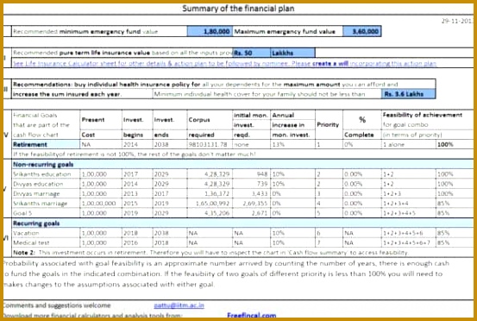This screenshot has height=321, width=477.
Task: Click the 2038 invest ends cell for Retirement
Action: point(170,144)
